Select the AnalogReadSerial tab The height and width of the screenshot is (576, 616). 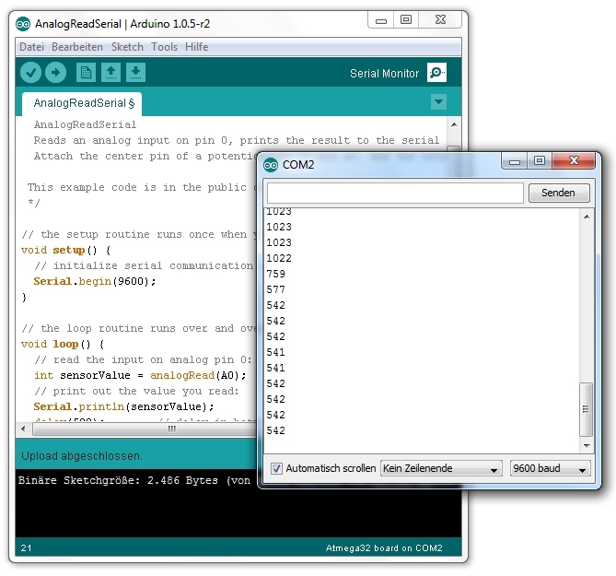pos(83,103)
